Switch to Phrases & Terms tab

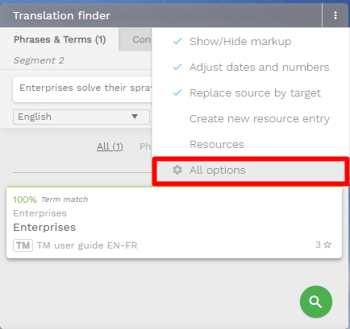(x=60, y=39)
